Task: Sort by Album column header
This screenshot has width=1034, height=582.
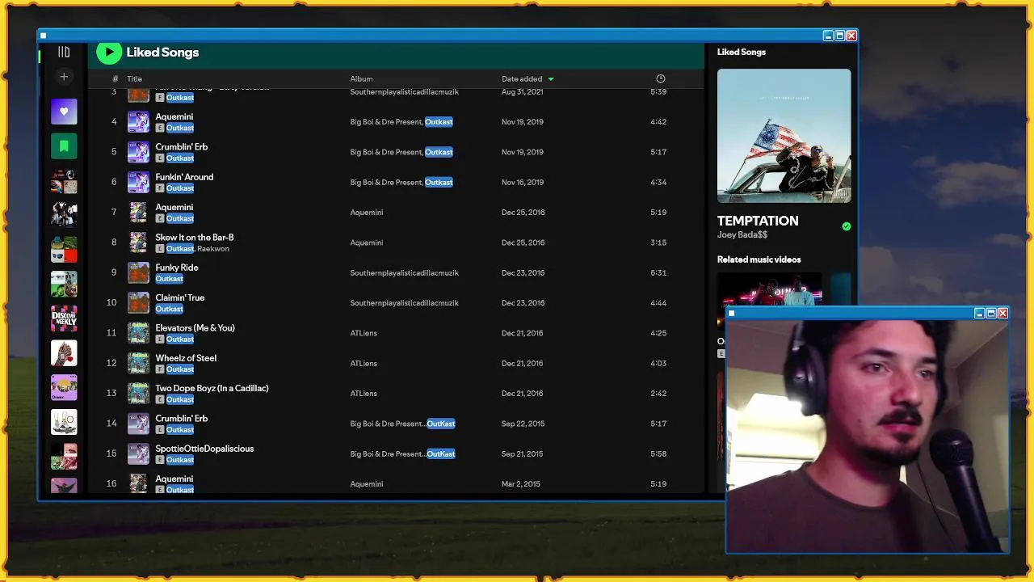Action: click(361, 79)
